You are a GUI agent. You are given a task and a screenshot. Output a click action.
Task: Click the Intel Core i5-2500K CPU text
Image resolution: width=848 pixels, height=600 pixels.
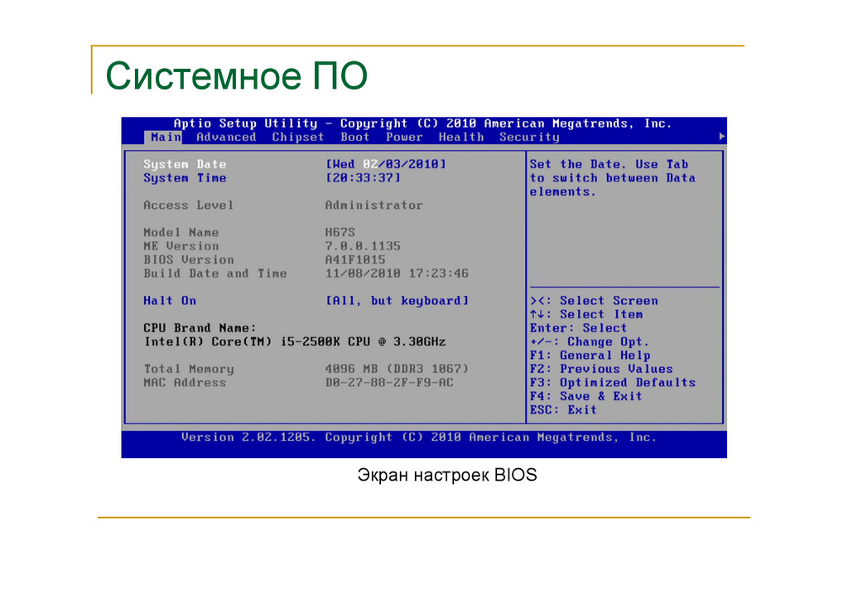pos(295,342)
